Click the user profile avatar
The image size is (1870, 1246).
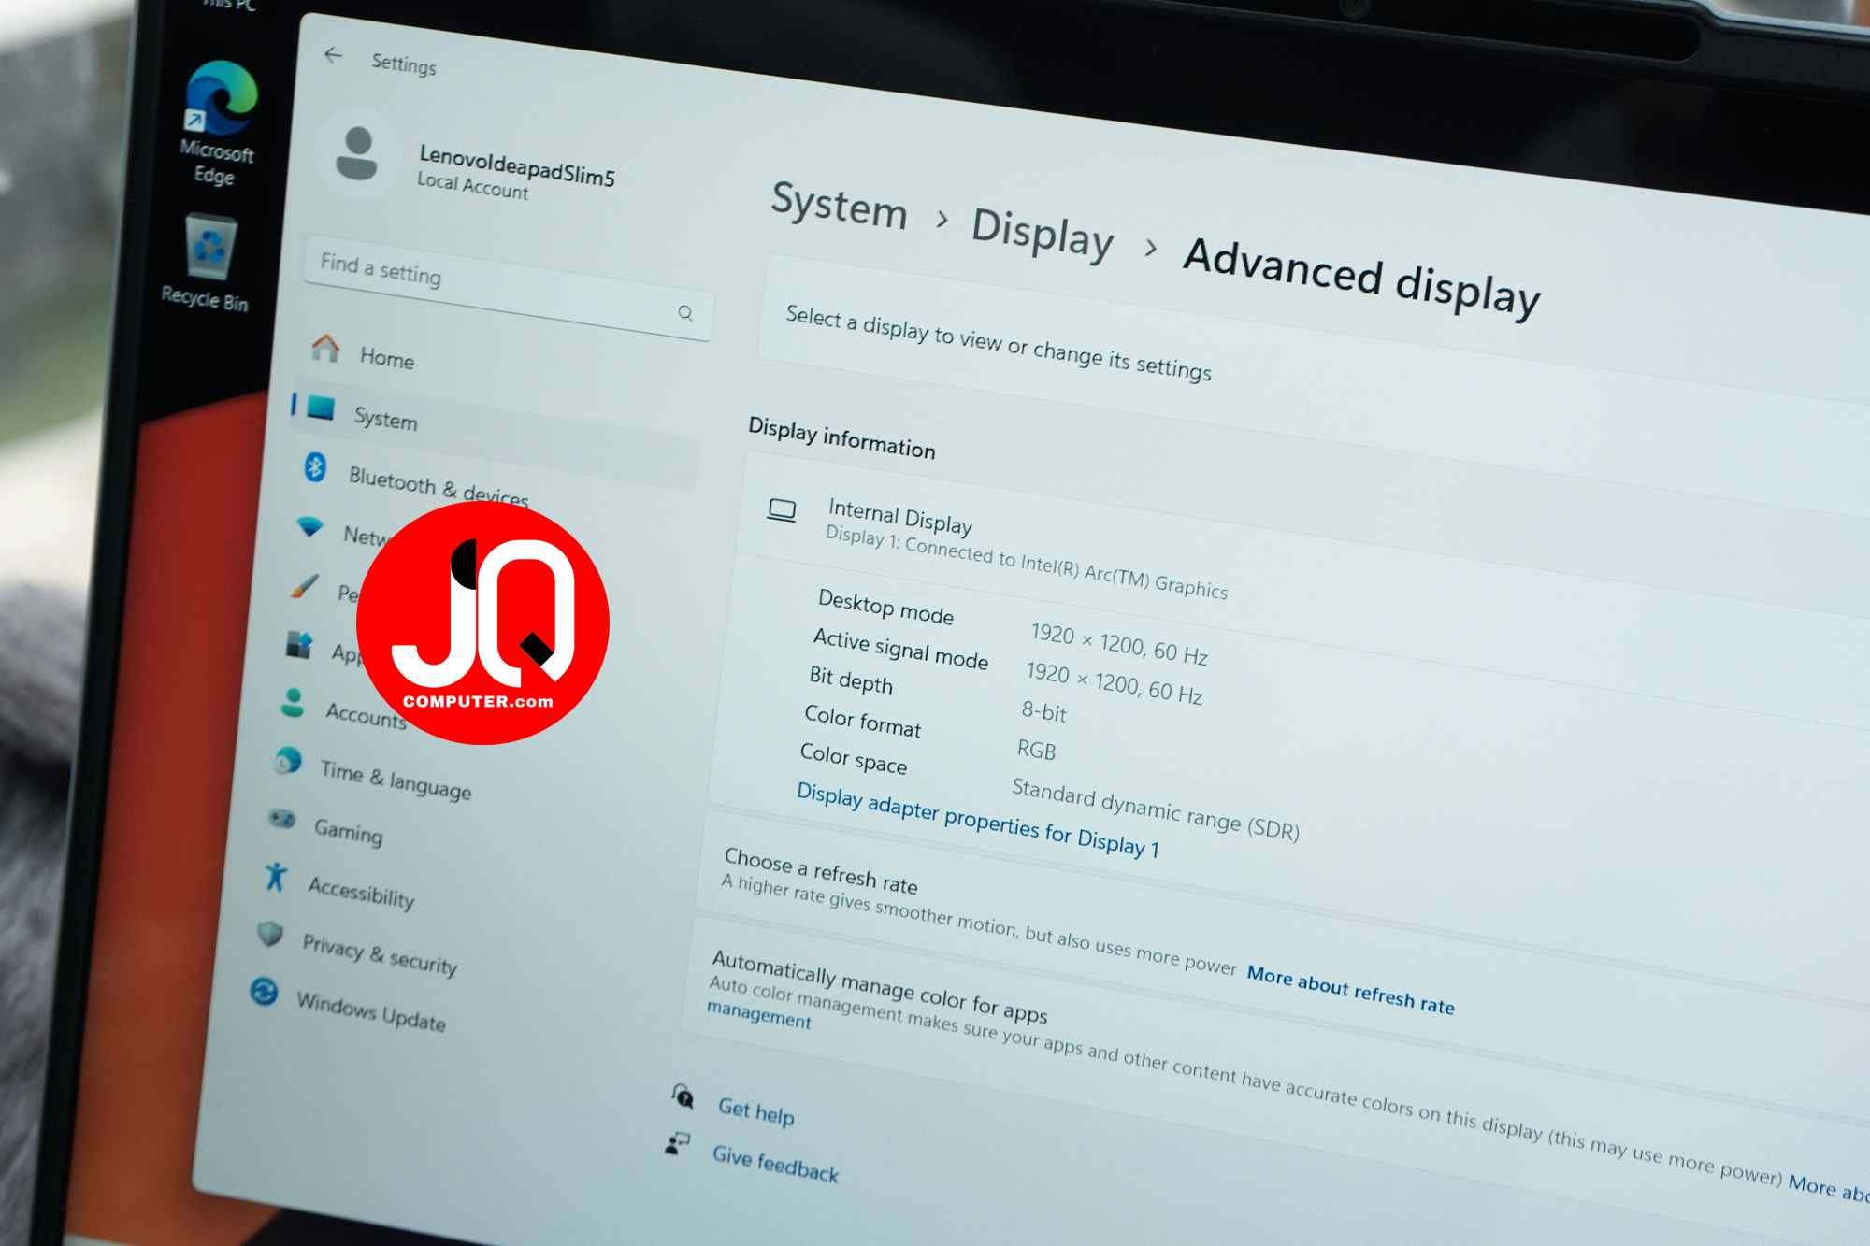tap(356, 153)
